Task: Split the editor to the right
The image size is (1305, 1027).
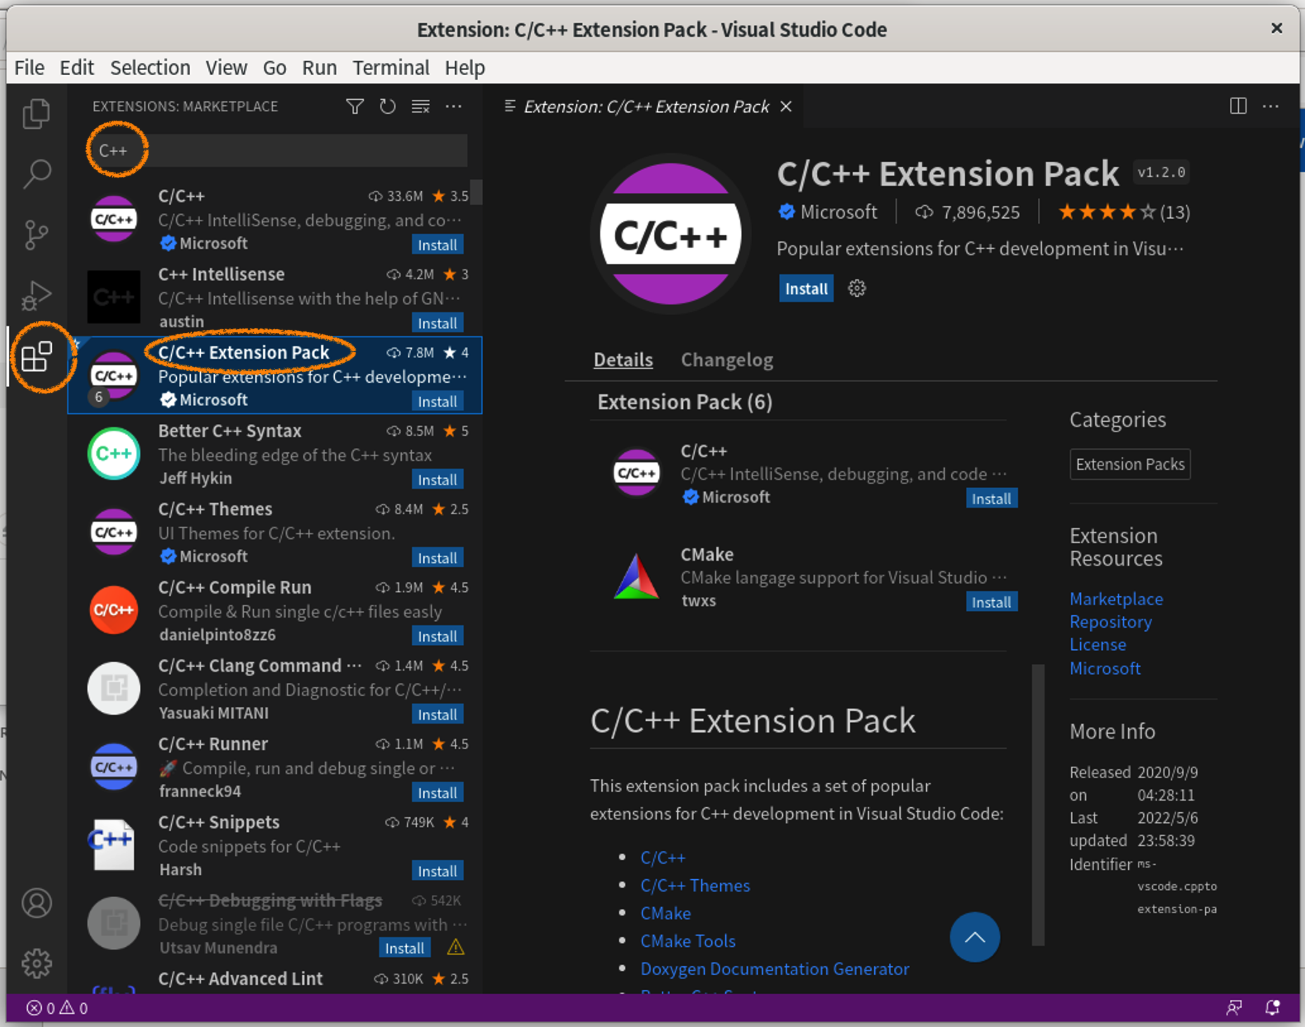Action: point(1238,106)
